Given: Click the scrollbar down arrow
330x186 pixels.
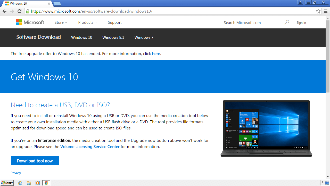Looking at the screenshot, I should click(x=328, y=177).
